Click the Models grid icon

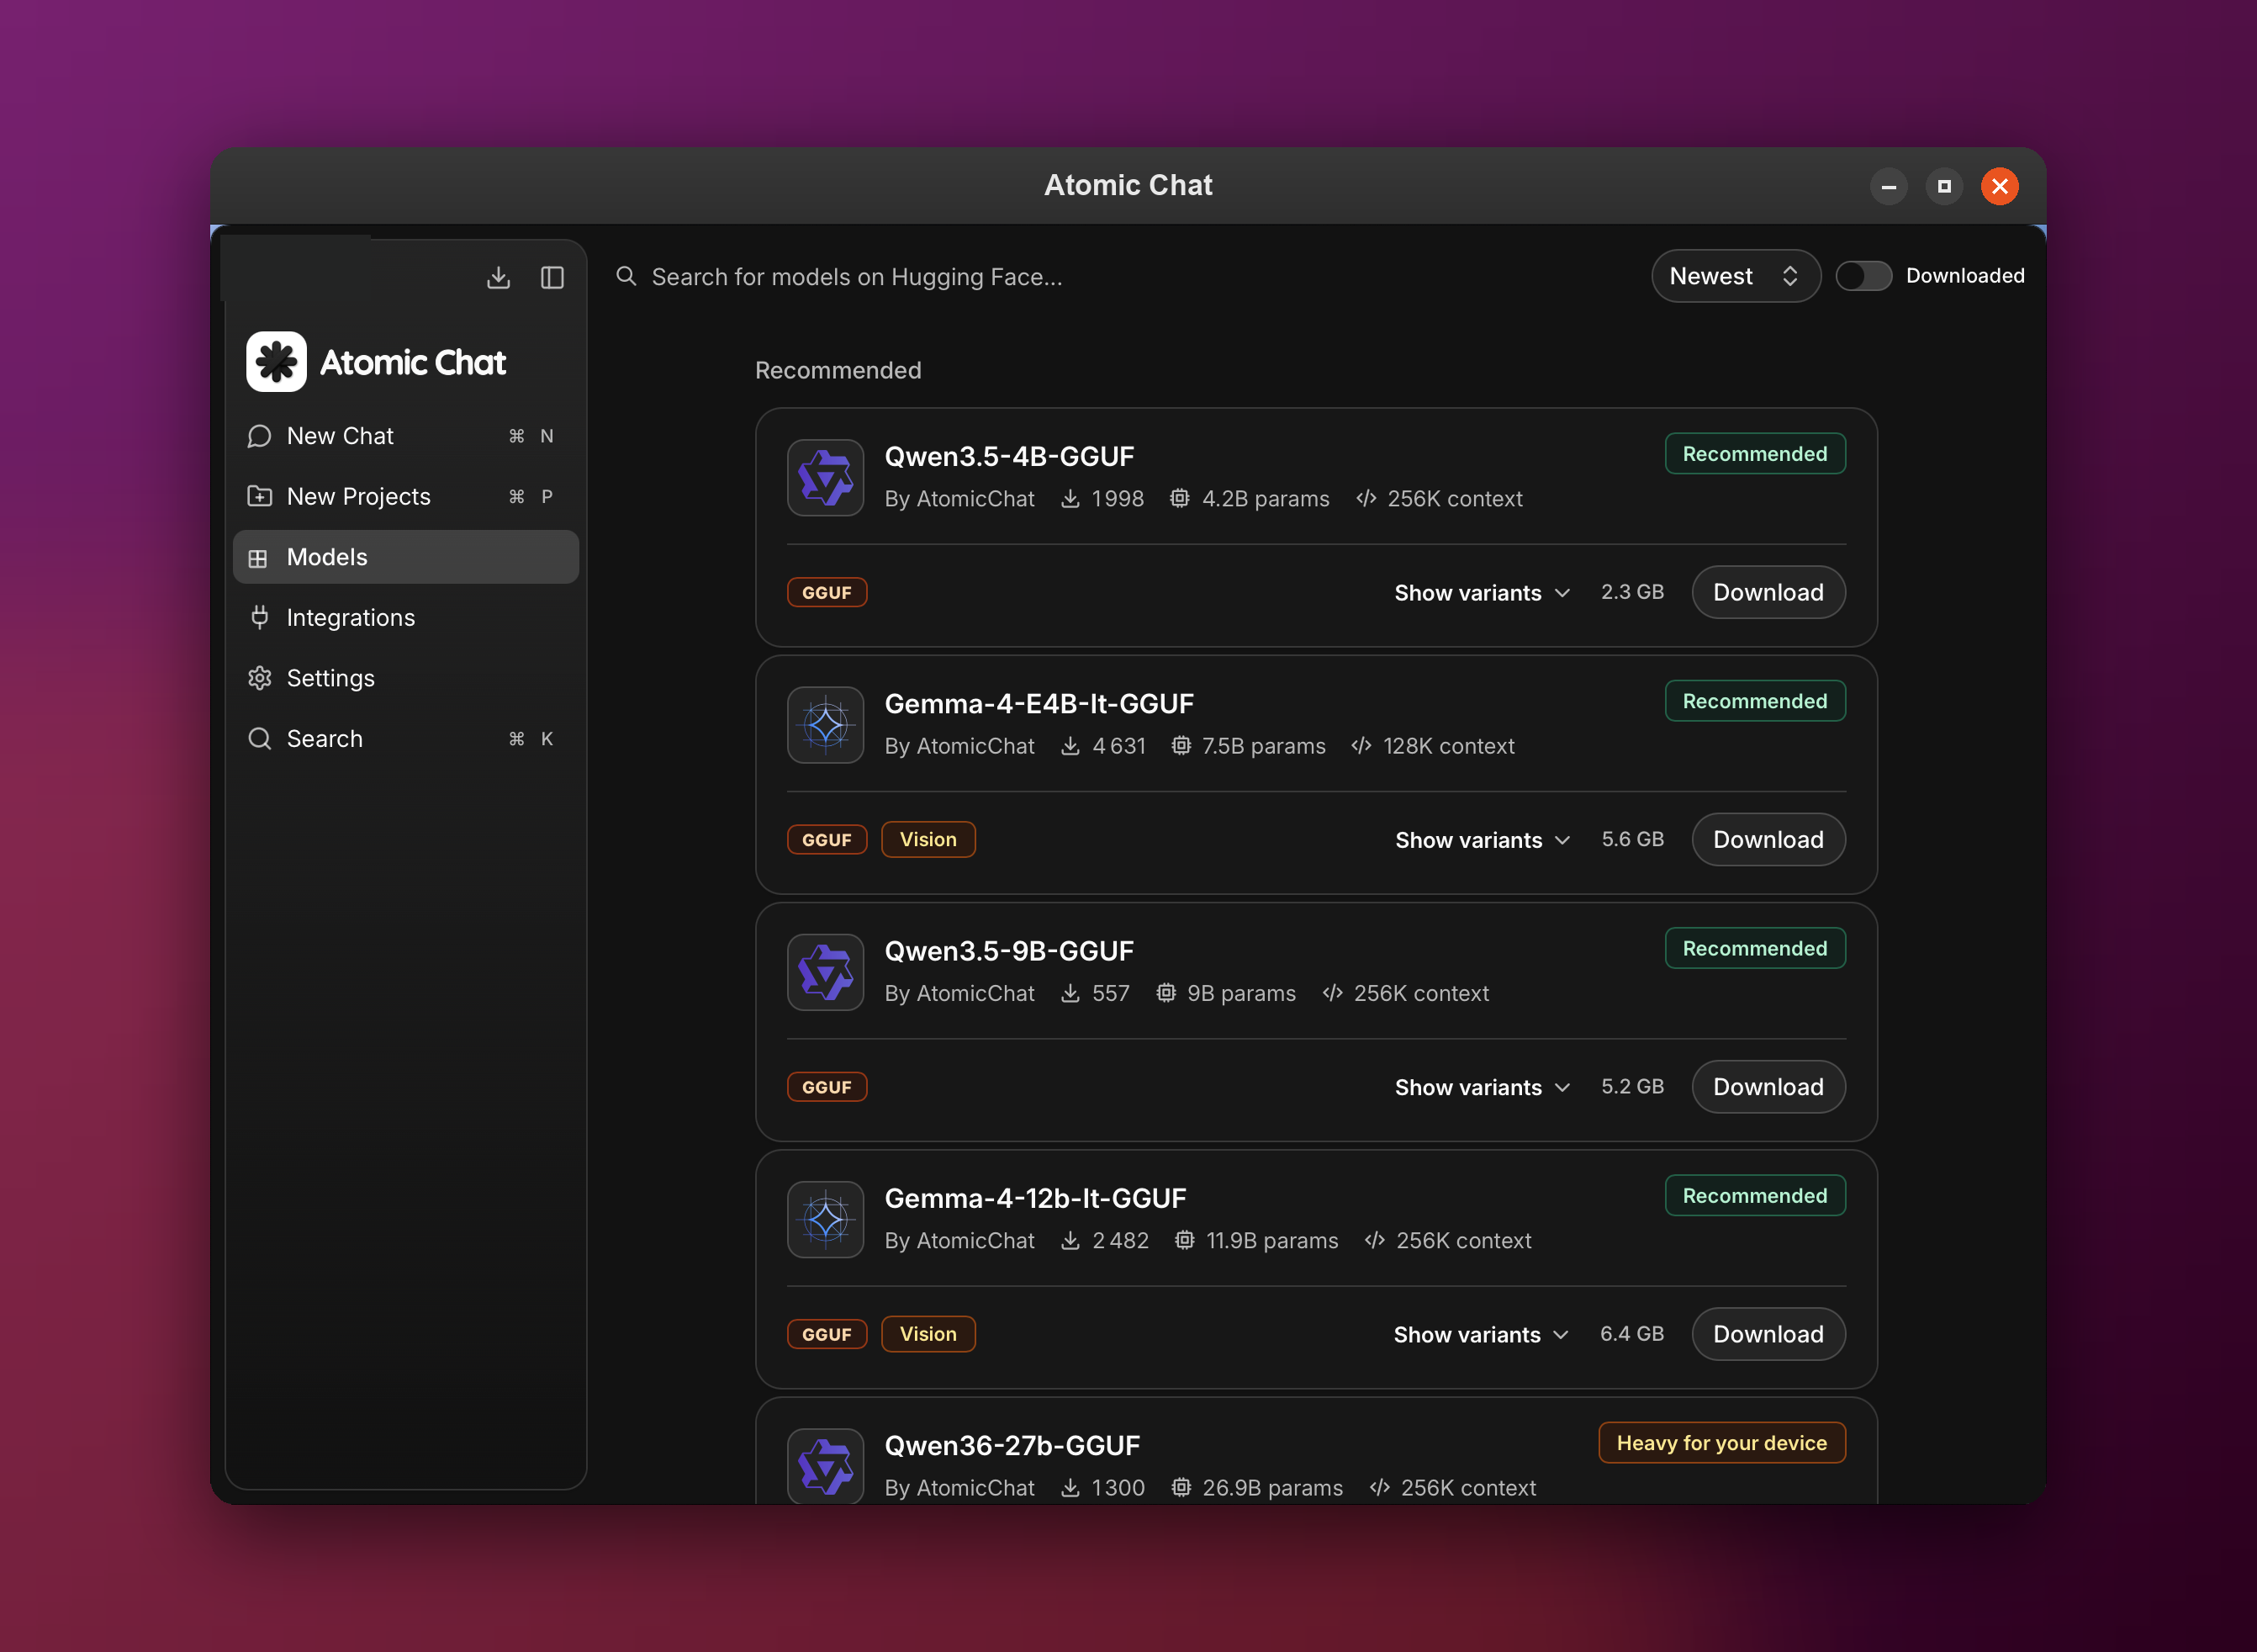pos(258,558)
